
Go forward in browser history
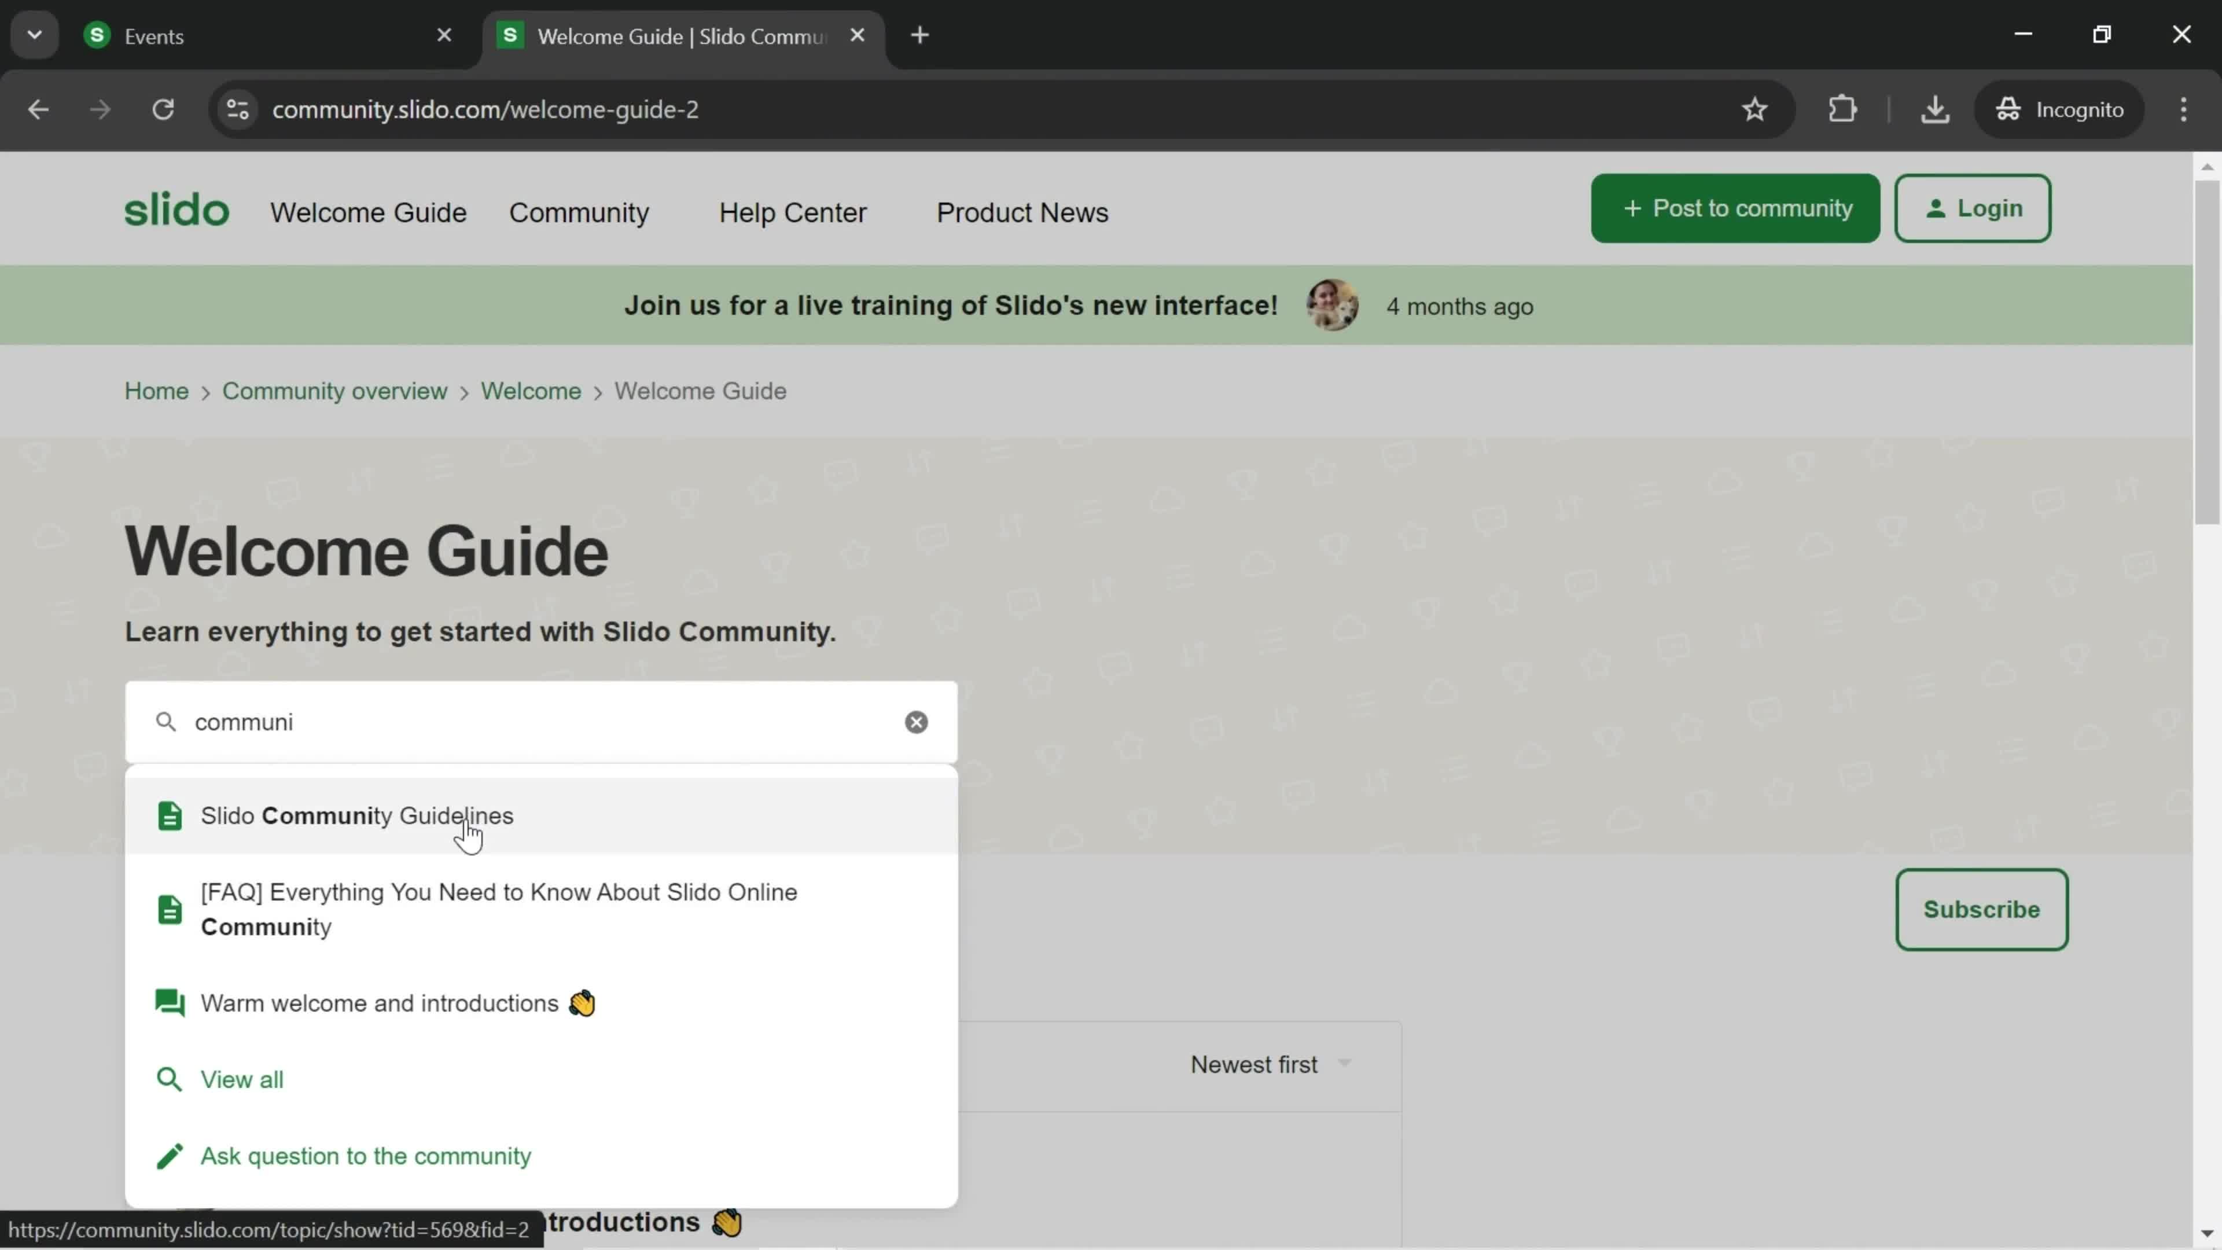pos(100,109)
